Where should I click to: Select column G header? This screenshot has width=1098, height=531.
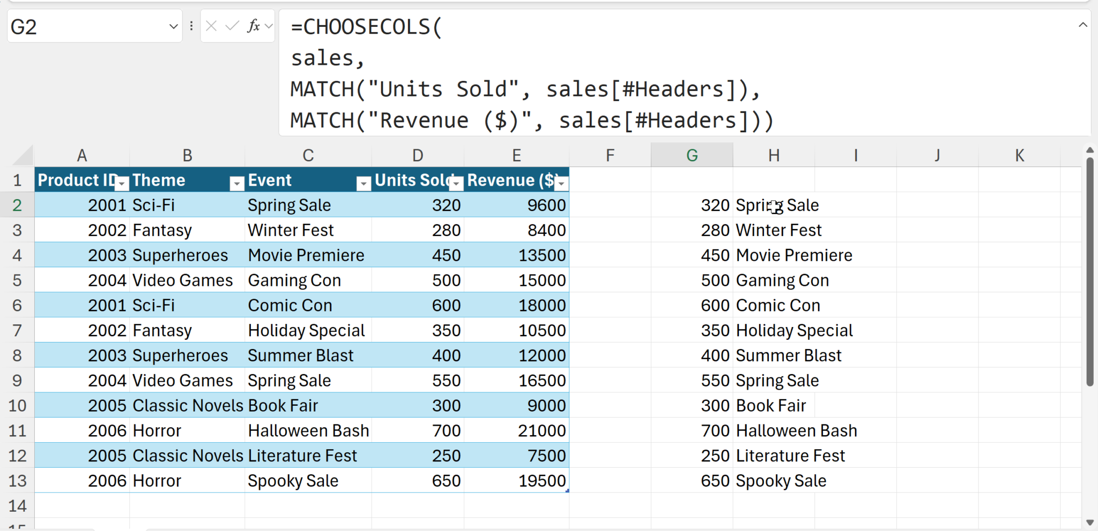click(692, 155)
